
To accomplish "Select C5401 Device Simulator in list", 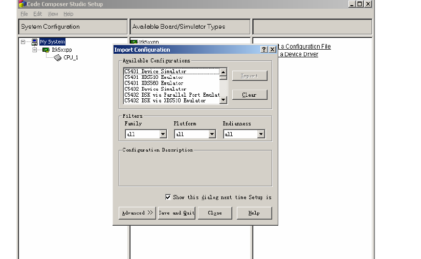I will click(171, 72).
